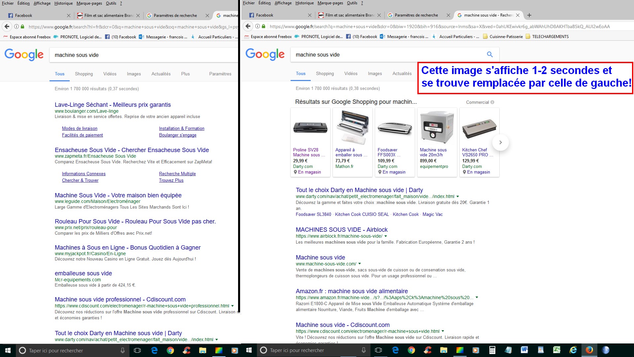Click Task View icon on the right taskbar
The image size is (634, 357).
pyautogui.click(x=378, y=350)
